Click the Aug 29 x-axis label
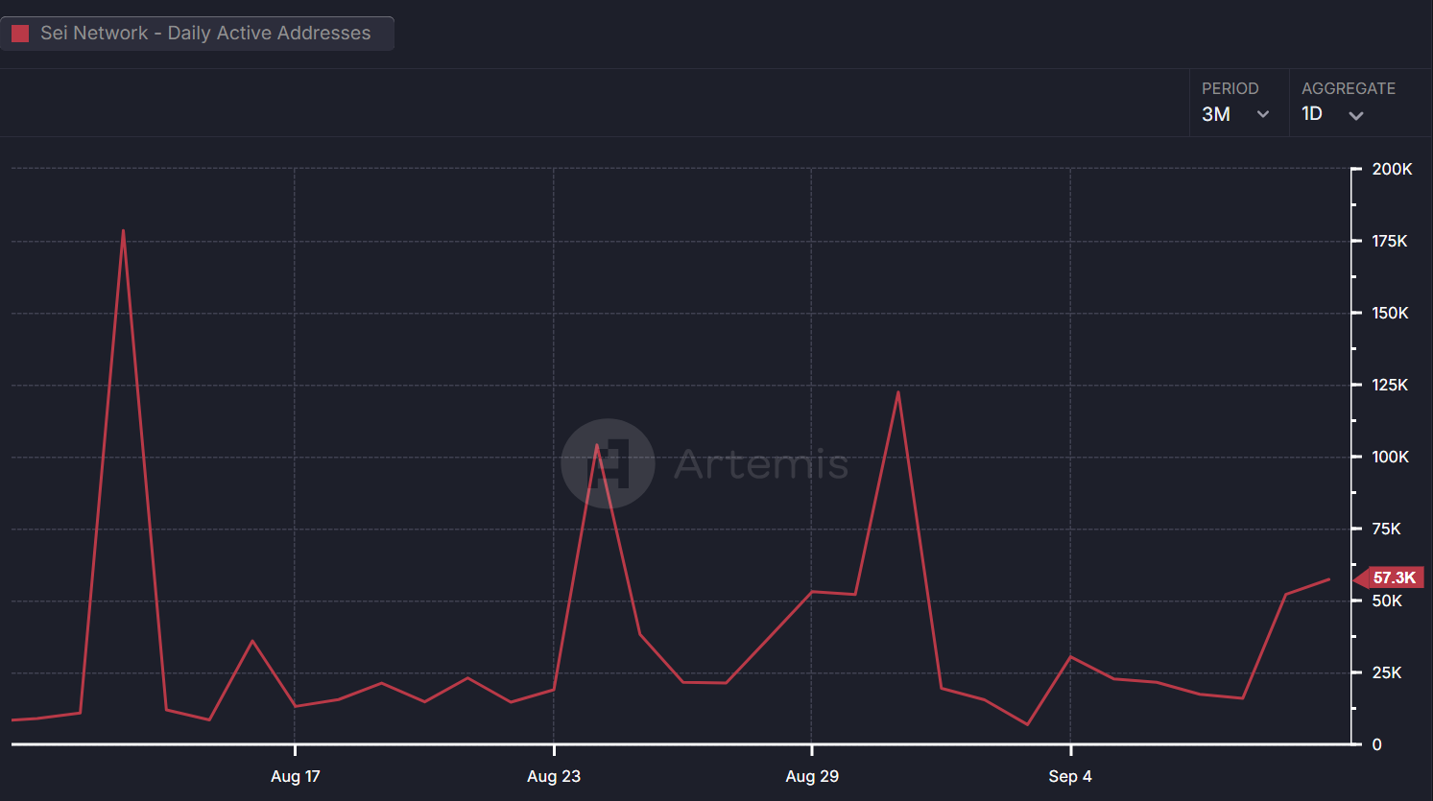Viewport: 1433px width, 801px height. [812, 776]
